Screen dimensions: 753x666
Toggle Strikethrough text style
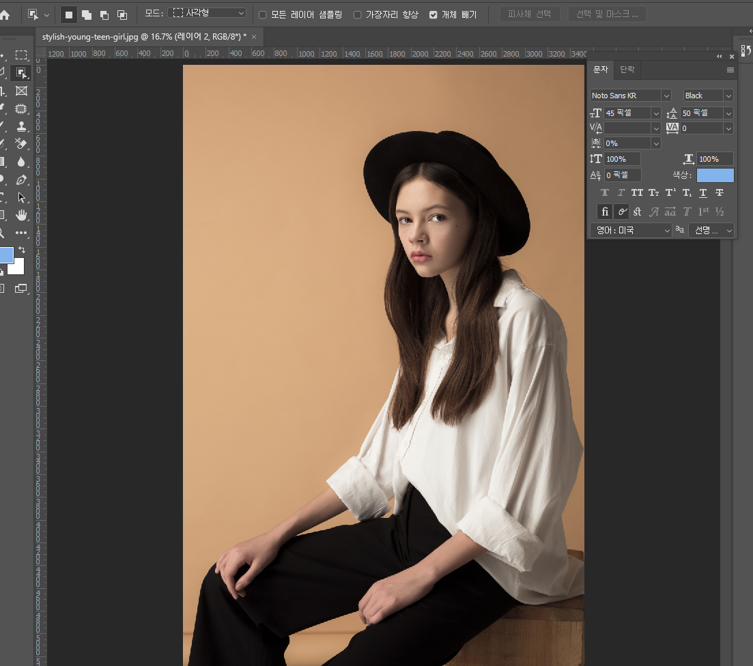coord(720,192)
